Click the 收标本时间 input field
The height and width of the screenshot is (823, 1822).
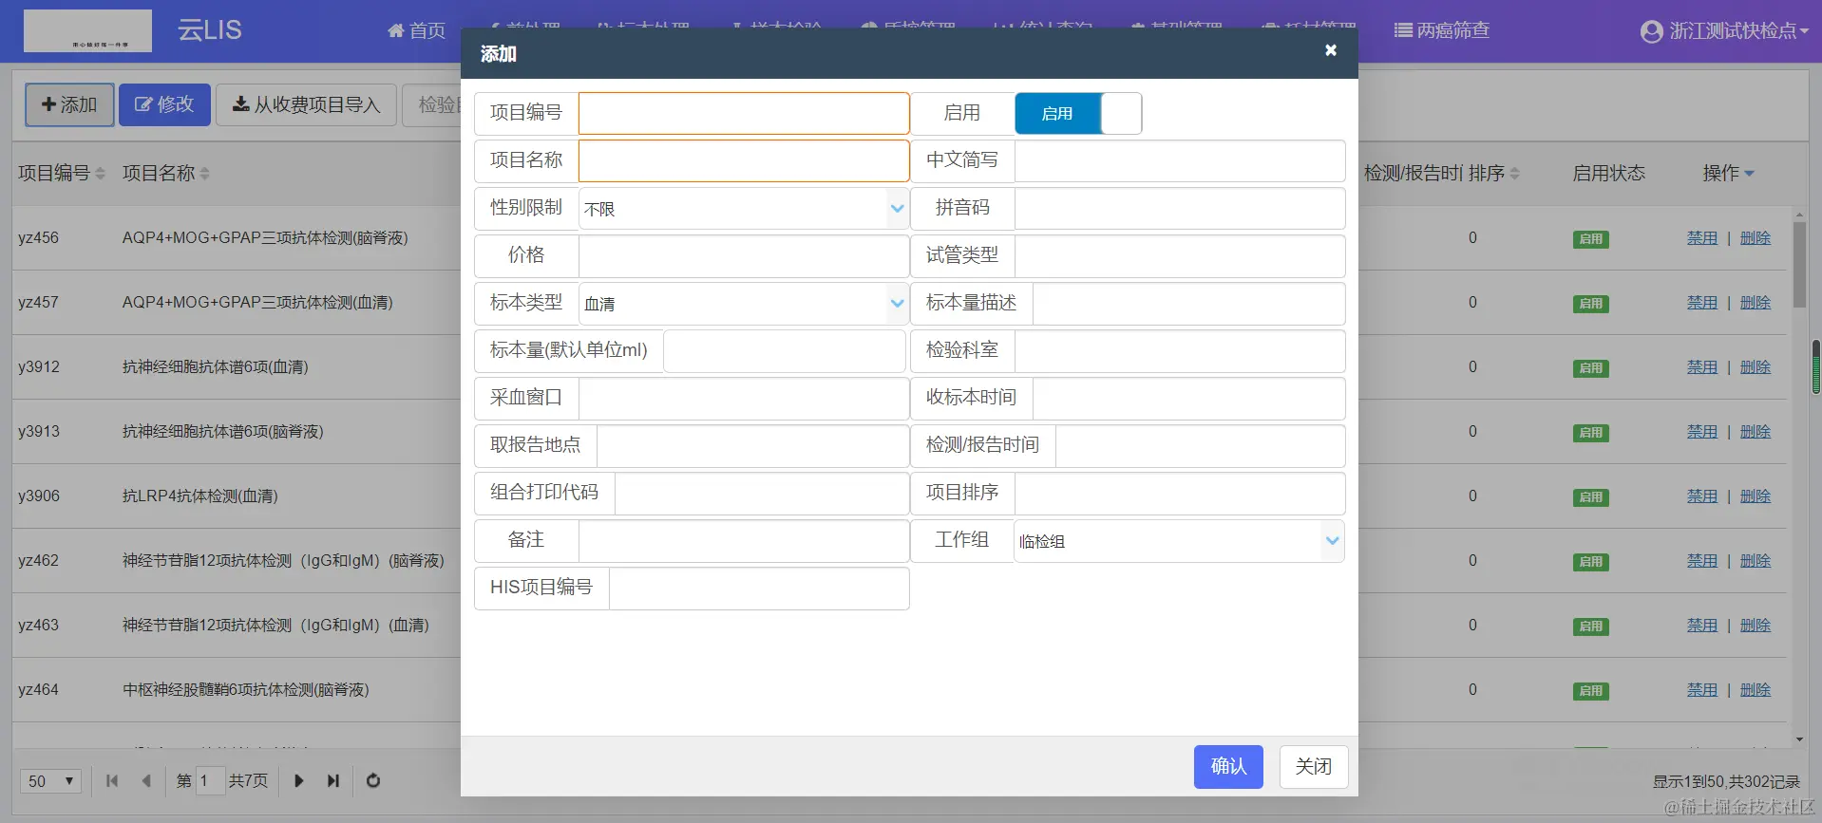pyautogui.click(x=1188, y=398)
